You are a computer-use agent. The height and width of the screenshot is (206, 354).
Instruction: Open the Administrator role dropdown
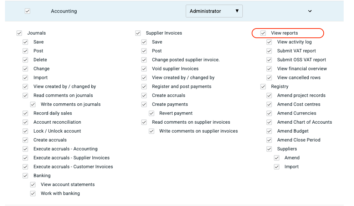pyautogui.click(x=214, y=11)
